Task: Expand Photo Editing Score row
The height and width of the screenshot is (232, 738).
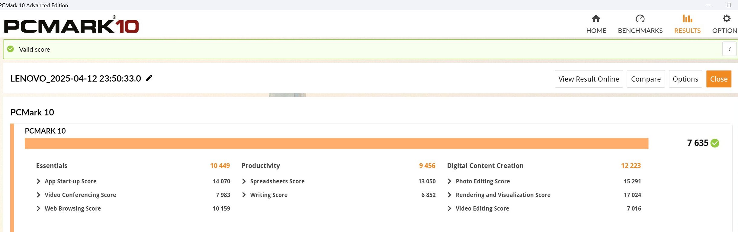Action: (x=449, y=181)
